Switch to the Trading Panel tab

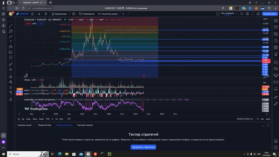85,125
